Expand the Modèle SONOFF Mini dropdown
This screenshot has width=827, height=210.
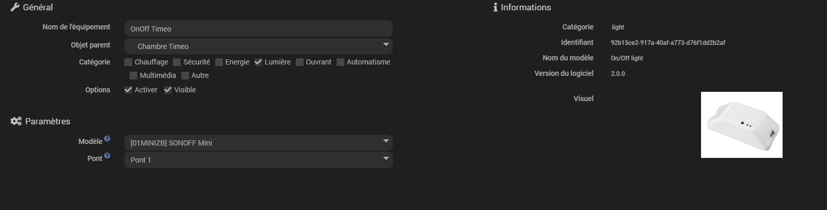[259, 142]
